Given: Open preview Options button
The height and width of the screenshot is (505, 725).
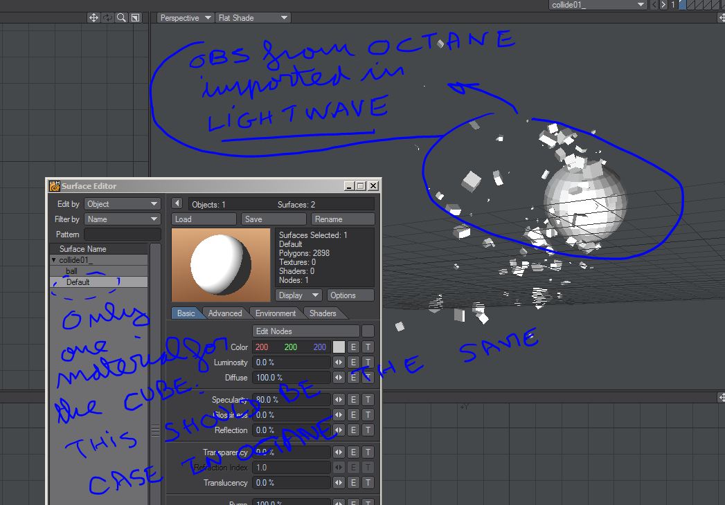Looking at the screenshot, I should (x=350, y=295).
